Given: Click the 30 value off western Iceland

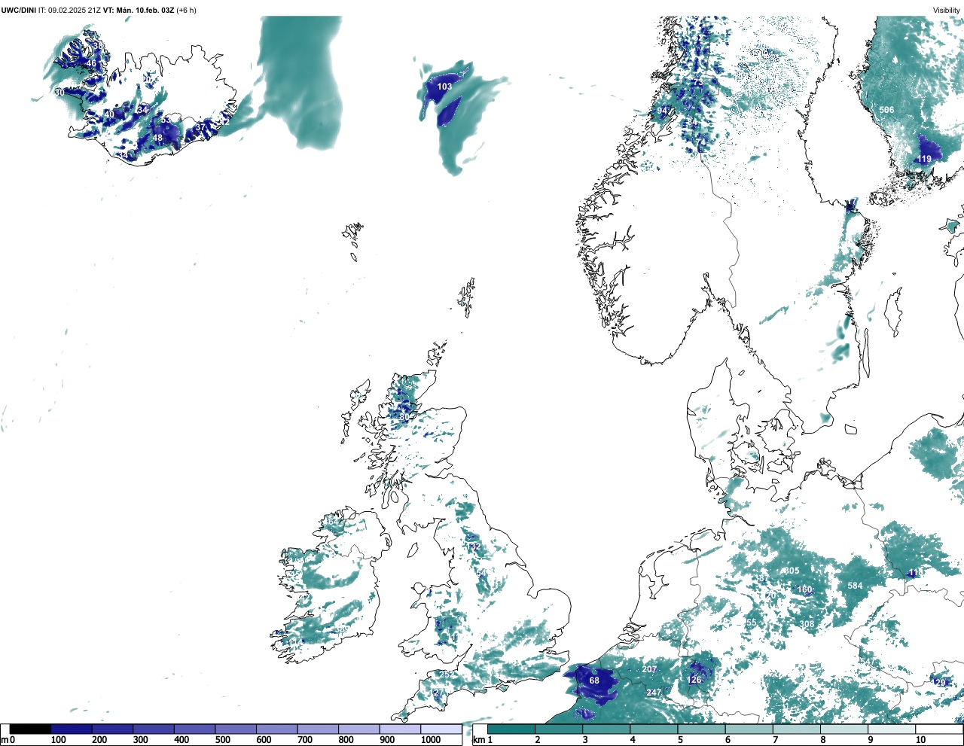Looking at the screenshot, I should [x=59, y=93].
